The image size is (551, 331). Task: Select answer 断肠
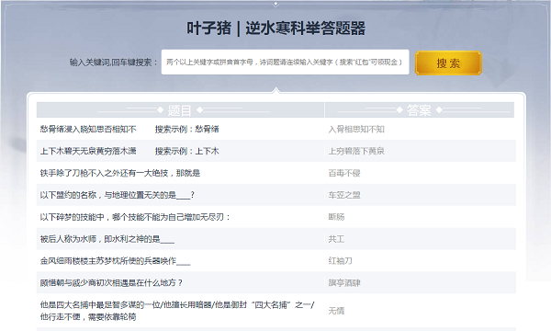336,217
